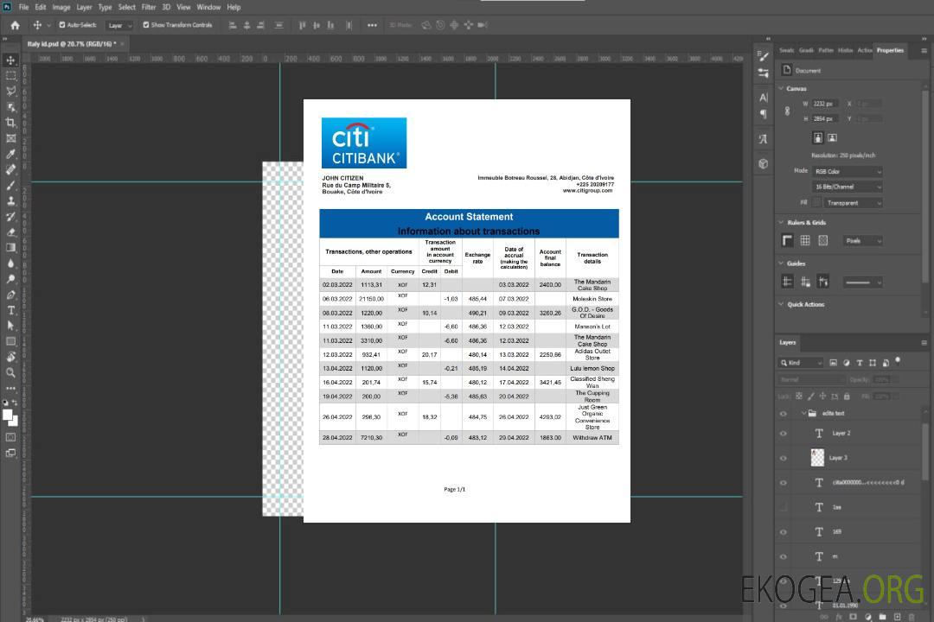Select the Path Selection tool
This screenshot has width=934, height=622.
coord(10,326)
